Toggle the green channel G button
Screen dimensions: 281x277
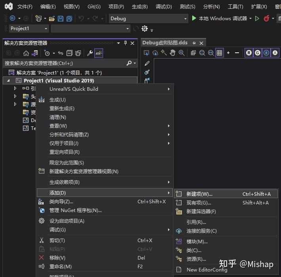tap(258, 53)
